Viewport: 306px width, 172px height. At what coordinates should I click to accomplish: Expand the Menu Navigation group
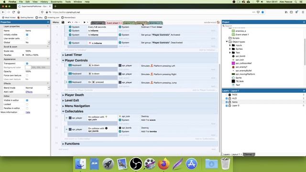tap(63, 106)
